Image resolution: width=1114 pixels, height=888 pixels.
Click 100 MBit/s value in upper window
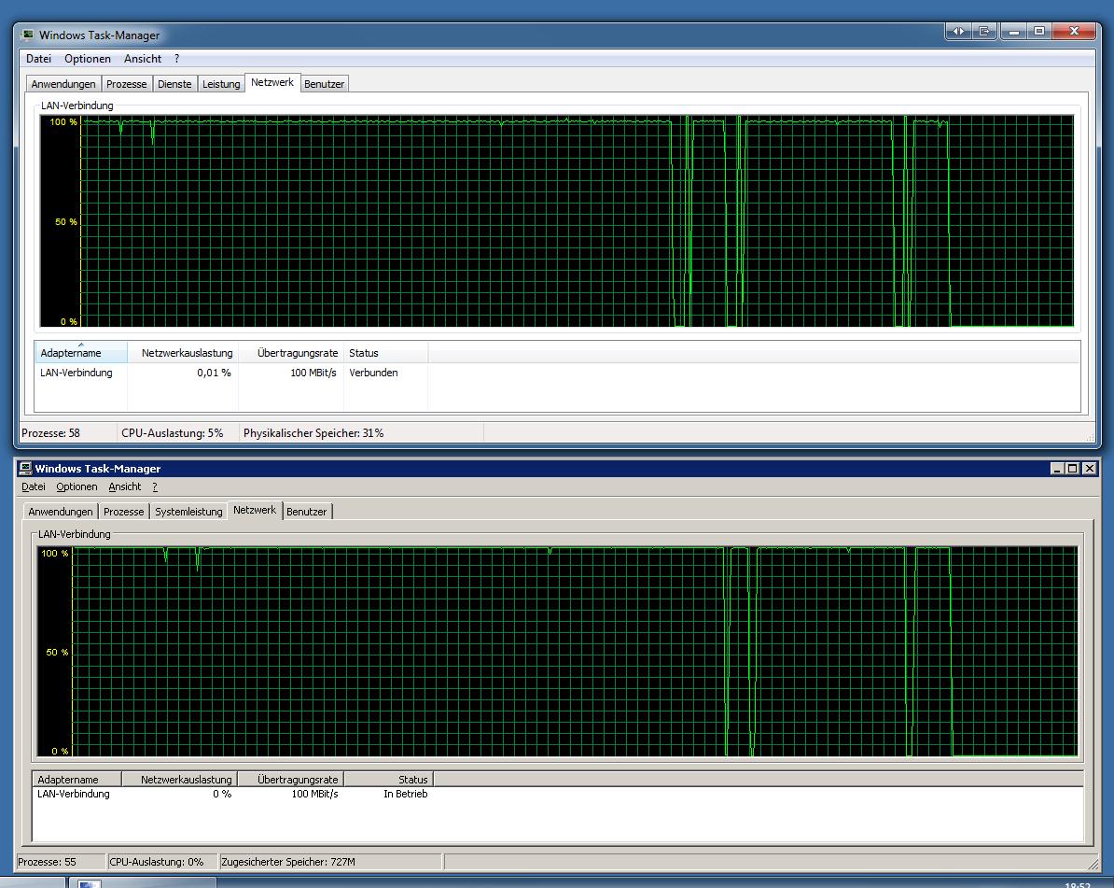pyautogui.click(x=313, y=373)
